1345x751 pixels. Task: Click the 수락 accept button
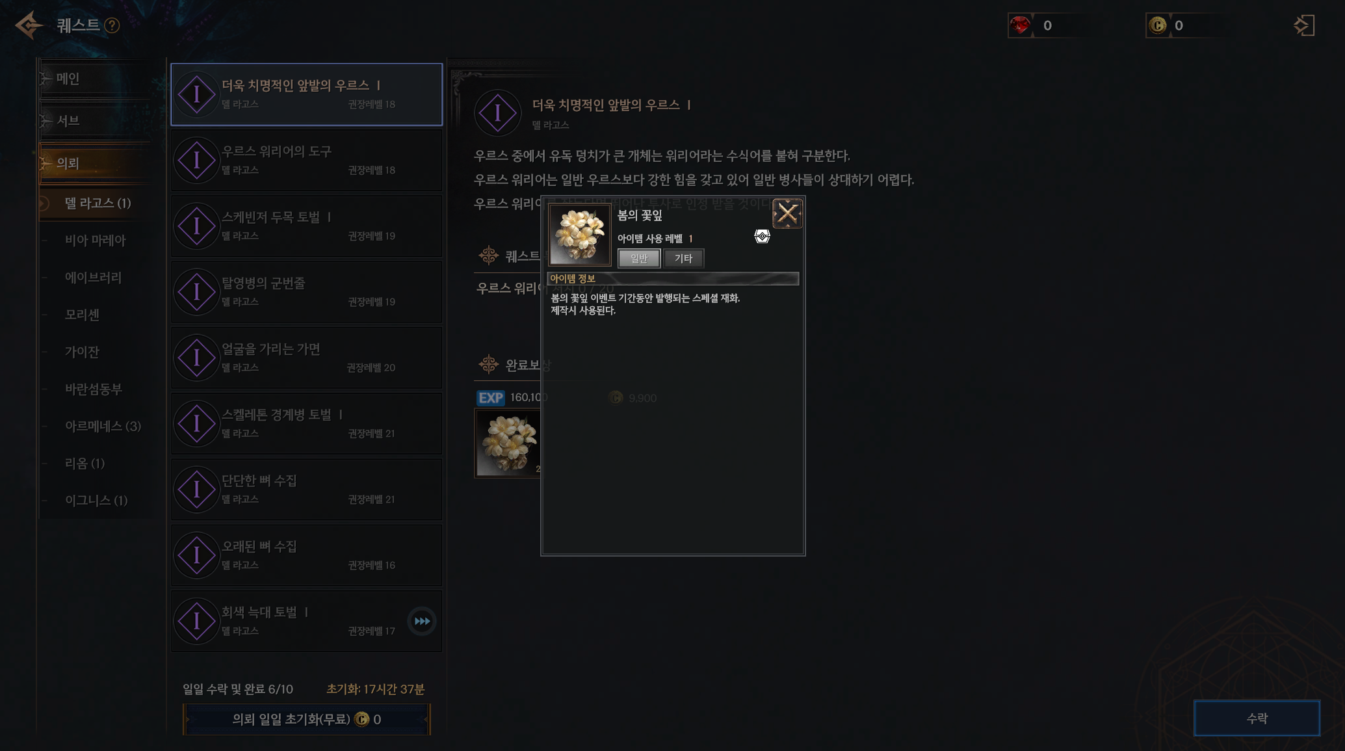[1257, 718]
